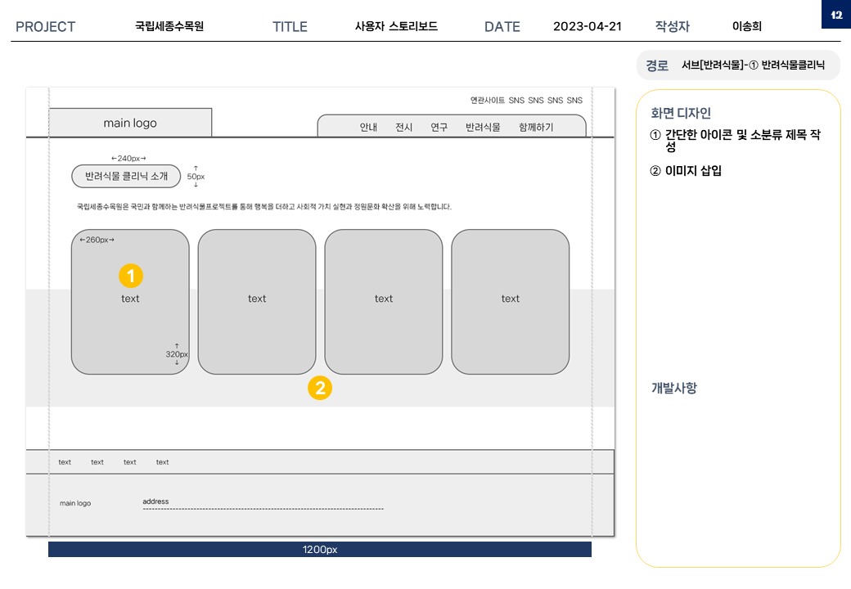This screenshot has height=589, width=851.
Task: Click the yellow number 2 marker
Action: coord(319,388)
